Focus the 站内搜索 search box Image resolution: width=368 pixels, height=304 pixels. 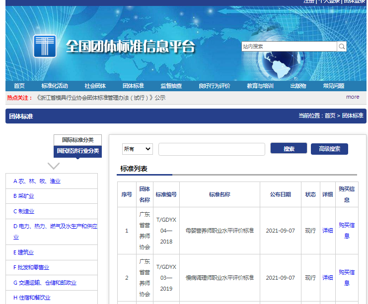[289, 47]
